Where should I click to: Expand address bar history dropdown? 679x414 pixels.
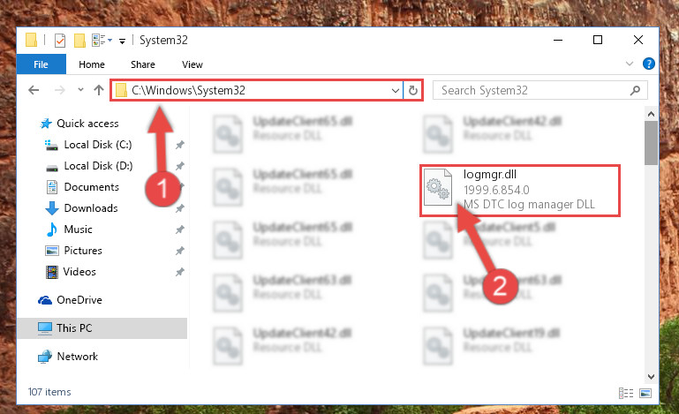pos(395,90)
